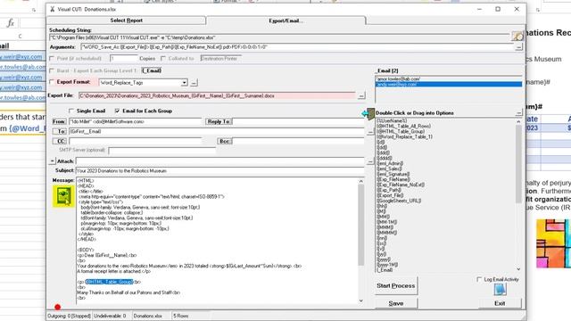This screenshot has height=321, width=571.
Task: Click the Log Email Activity viewer icon
Action: (x=500, y=289)
